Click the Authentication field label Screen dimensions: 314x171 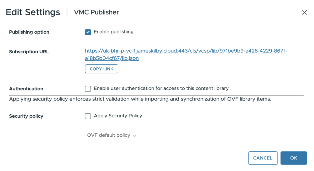pyautogui.click(x=26, y=89)
